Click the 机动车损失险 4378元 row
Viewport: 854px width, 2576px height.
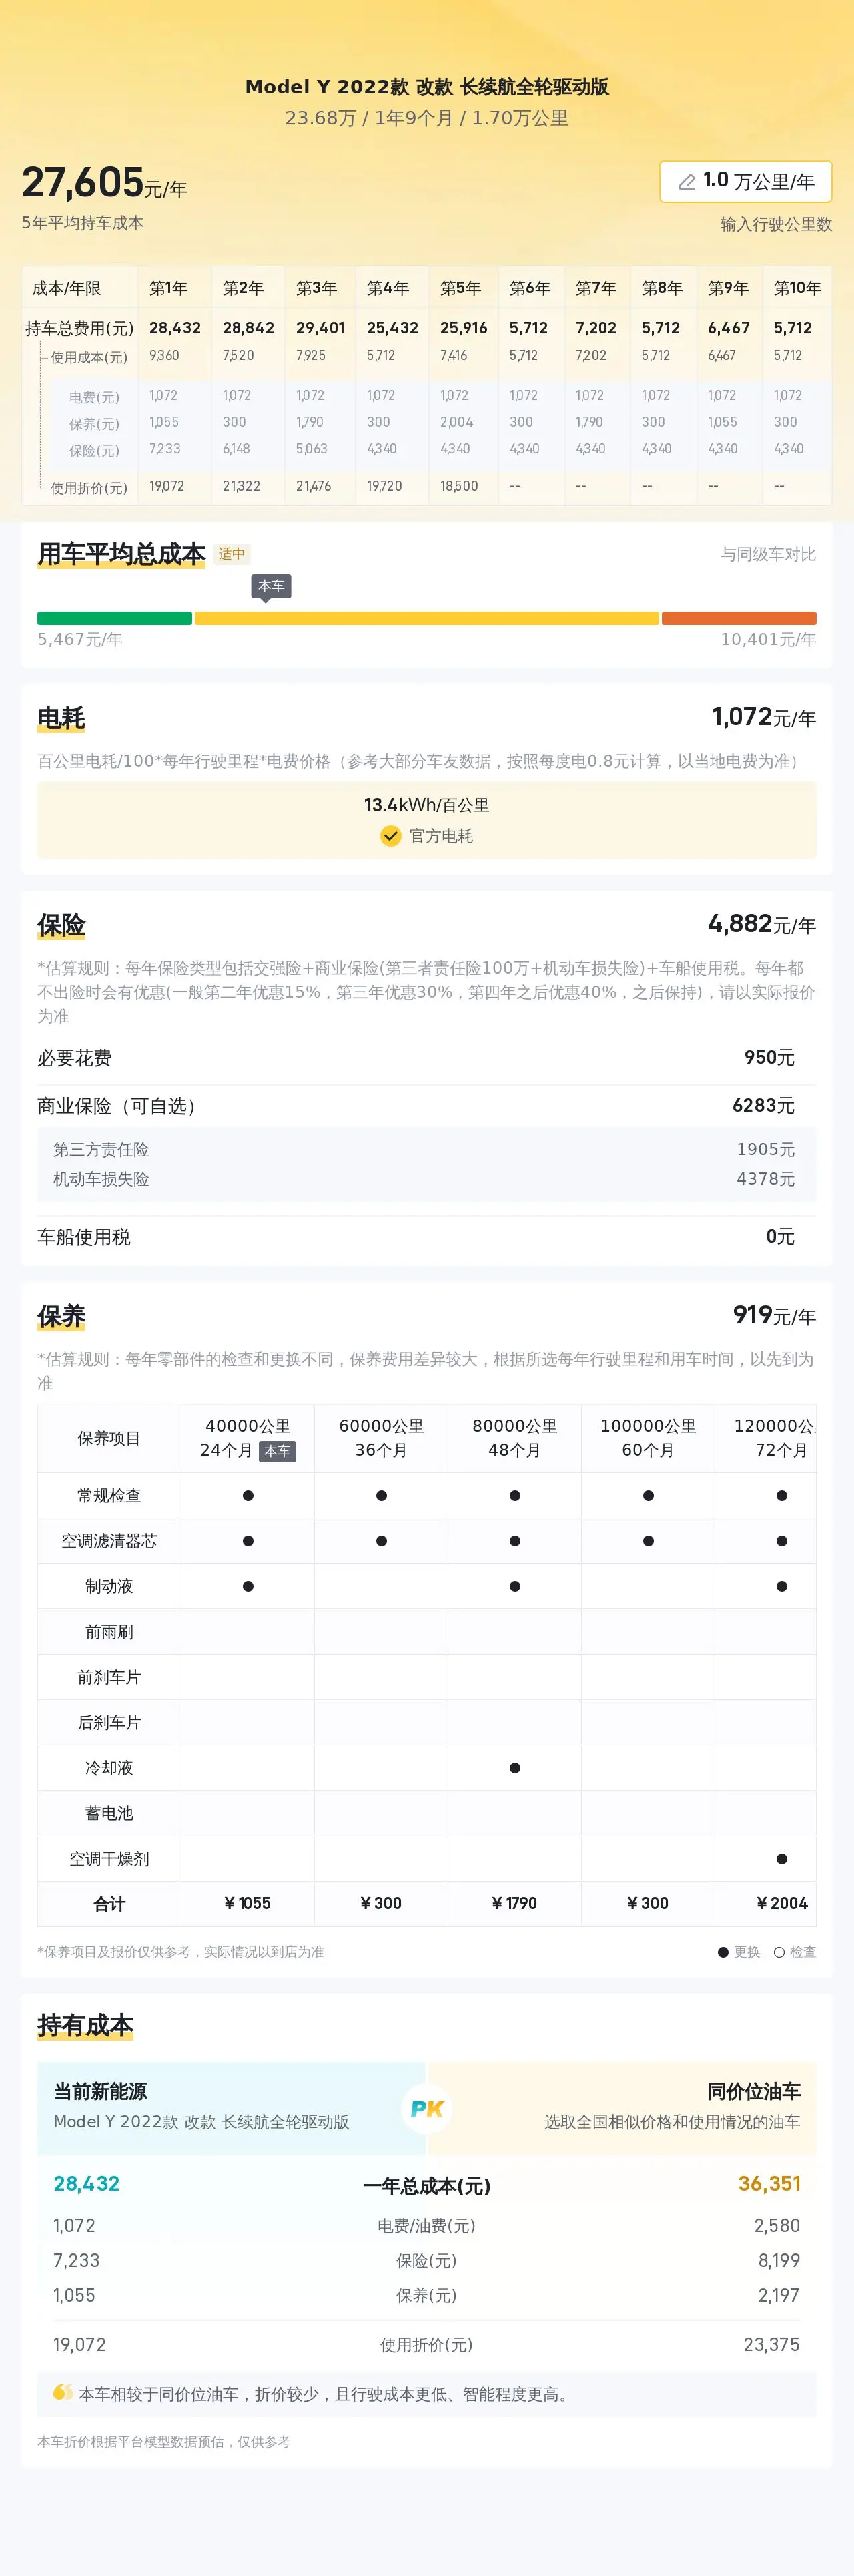pos(426,1179)
